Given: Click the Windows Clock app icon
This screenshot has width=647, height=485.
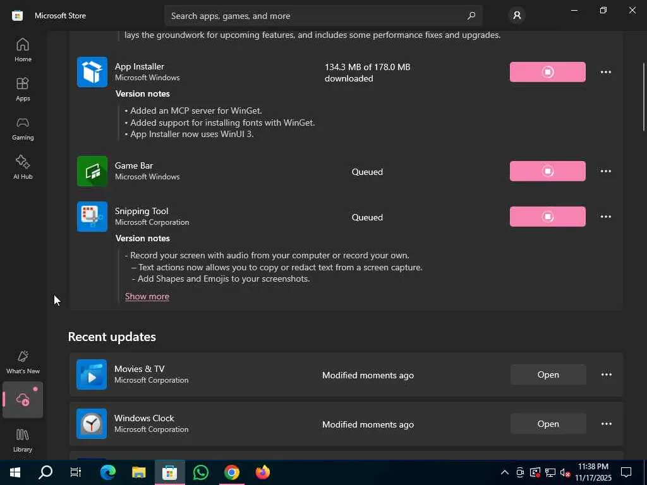Looking at the screenshot, I should coord(92,424).
